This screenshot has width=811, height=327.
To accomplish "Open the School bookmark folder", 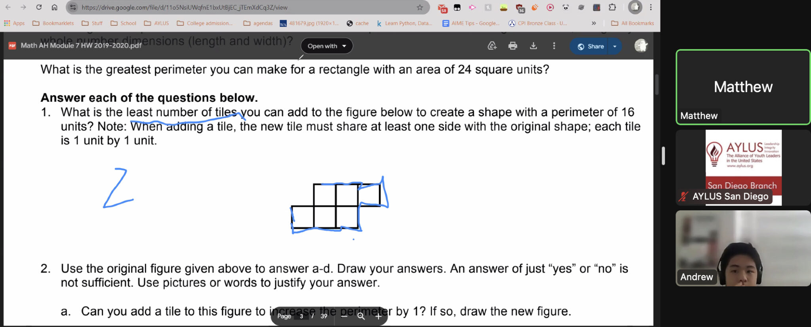I will (123, 23).
